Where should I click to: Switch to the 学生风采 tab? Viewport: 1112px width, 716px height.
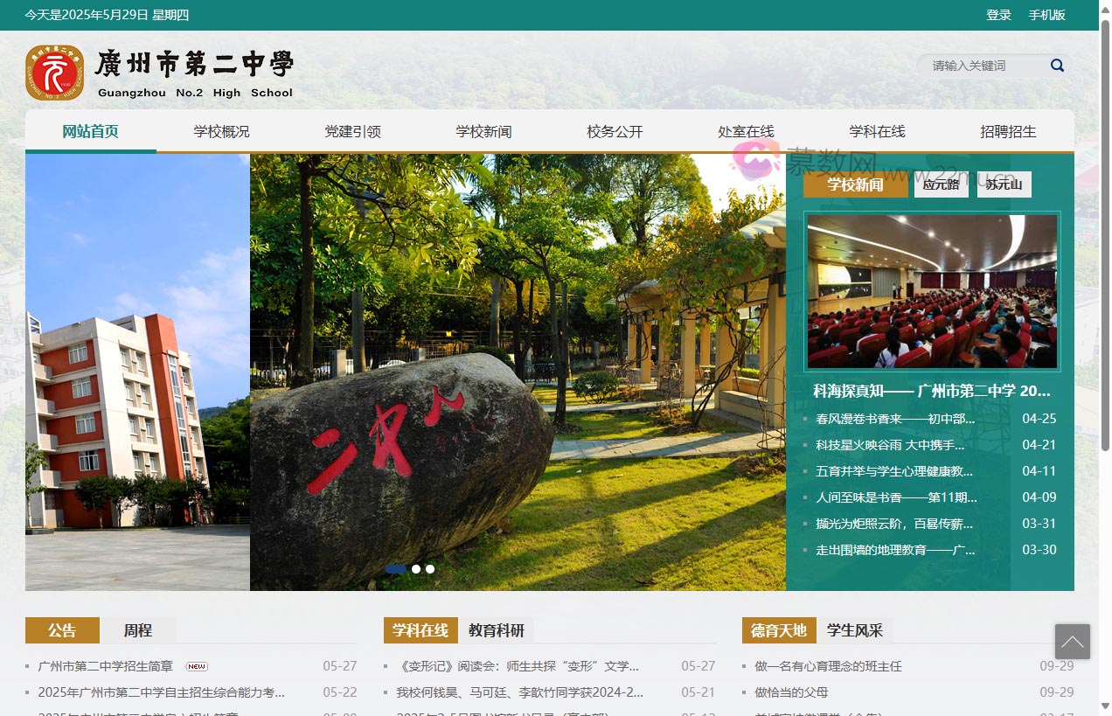click(855, 630)
